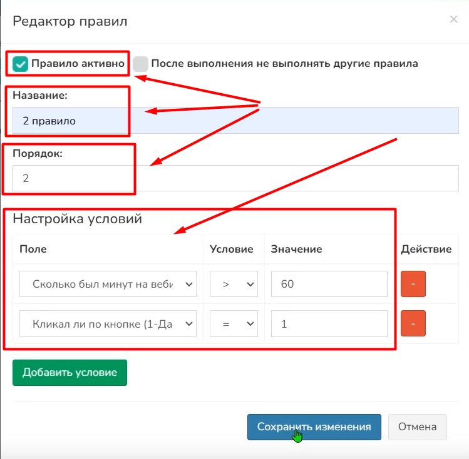Toggle the Правило активно checkbox
469x459 pixels.
tap(21, 64)
